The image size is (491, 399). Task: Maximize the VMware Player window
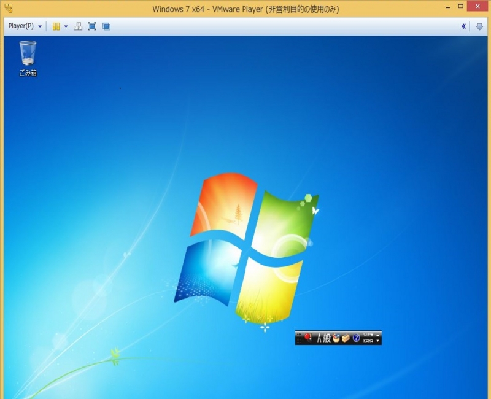click(461, 7)
